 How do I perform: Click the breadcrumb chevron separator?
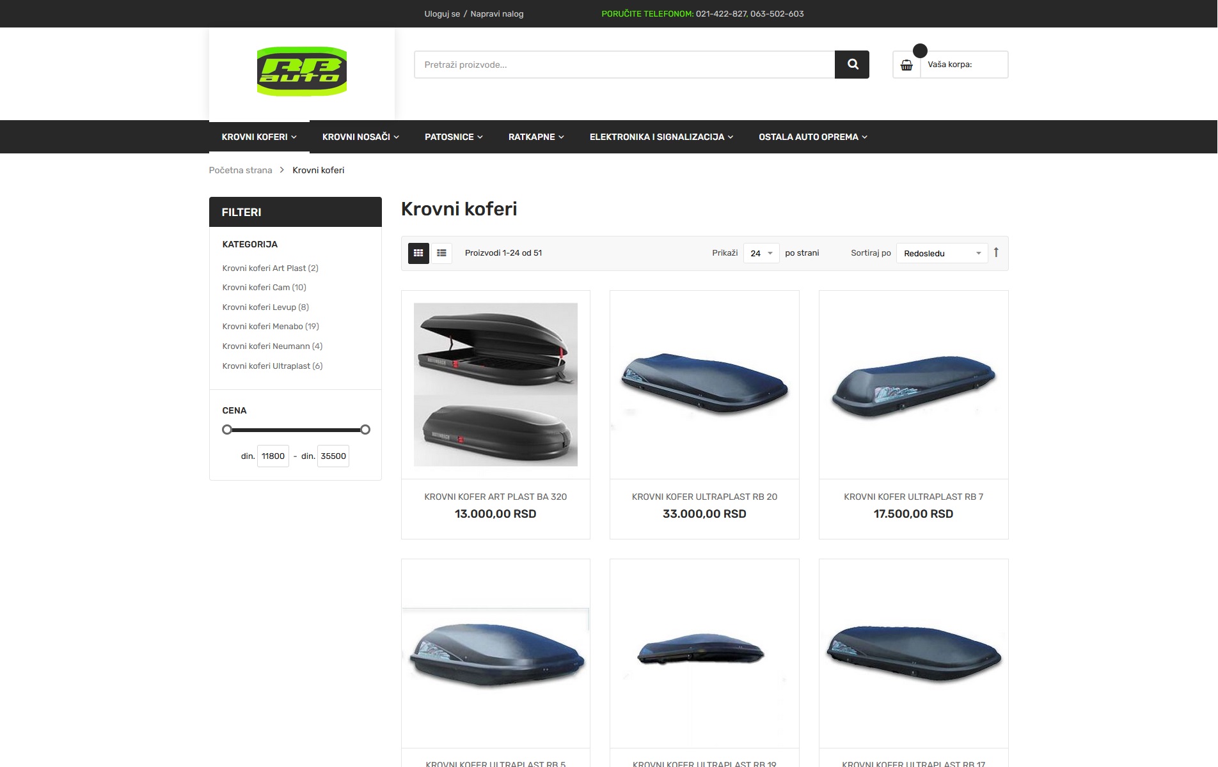pos(281,170)
